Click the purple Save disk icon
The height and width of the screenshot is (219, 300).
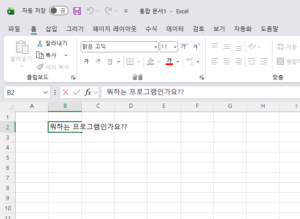[x=77, y=11]
